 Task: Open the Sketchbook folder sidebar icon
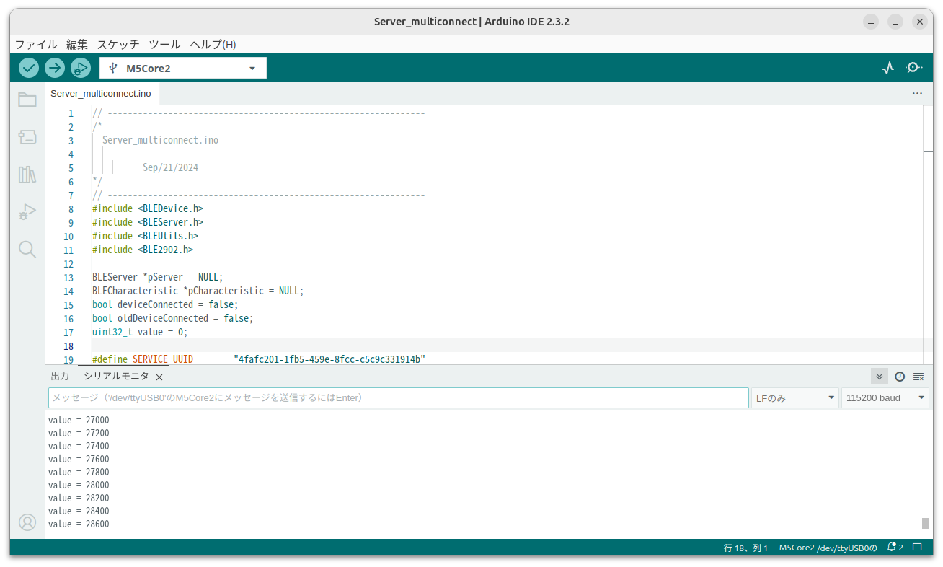[27, 100]
